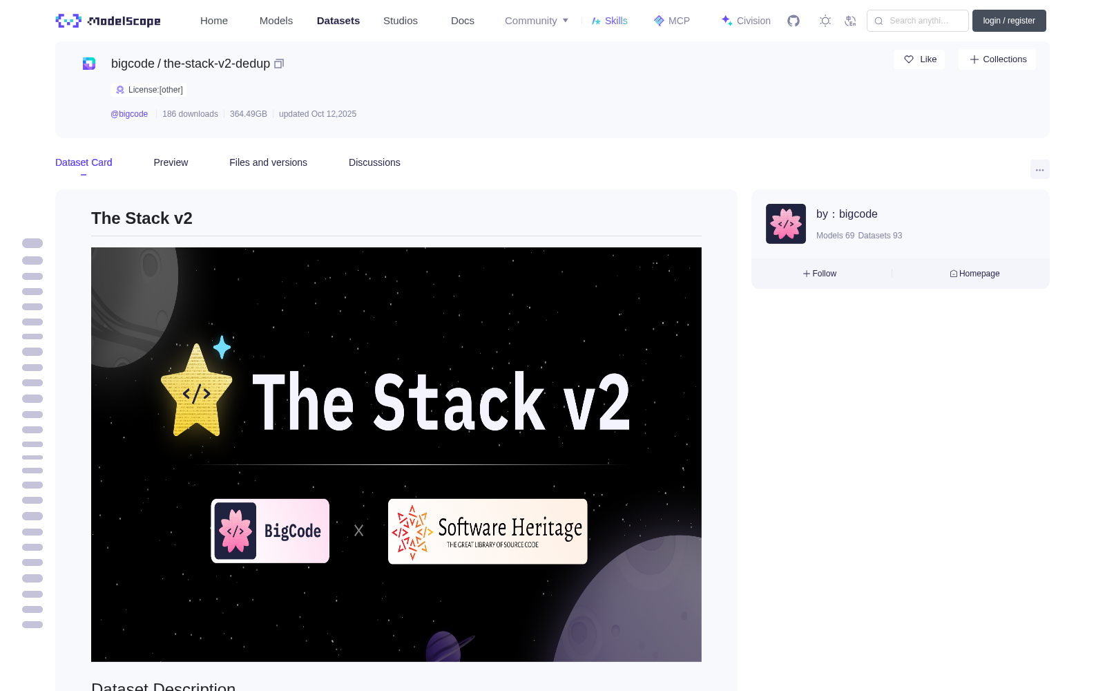Click 'Models 69' count text
Image resolution: width=1105 pixels, height=691 pixels.
pyautogui.click(x=835, y=236)
